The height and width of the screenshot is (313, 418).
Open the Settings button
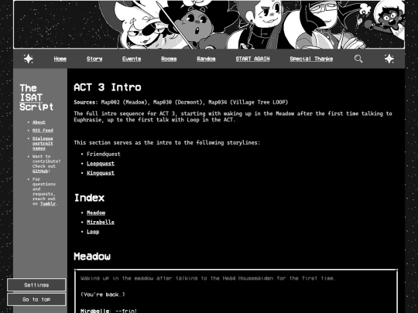[x=36, y=284]
